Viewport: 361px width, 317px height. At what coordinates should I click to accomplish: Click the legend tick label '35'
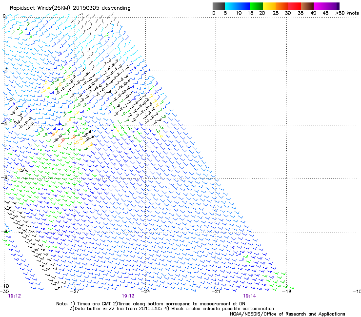click(301, 13)
